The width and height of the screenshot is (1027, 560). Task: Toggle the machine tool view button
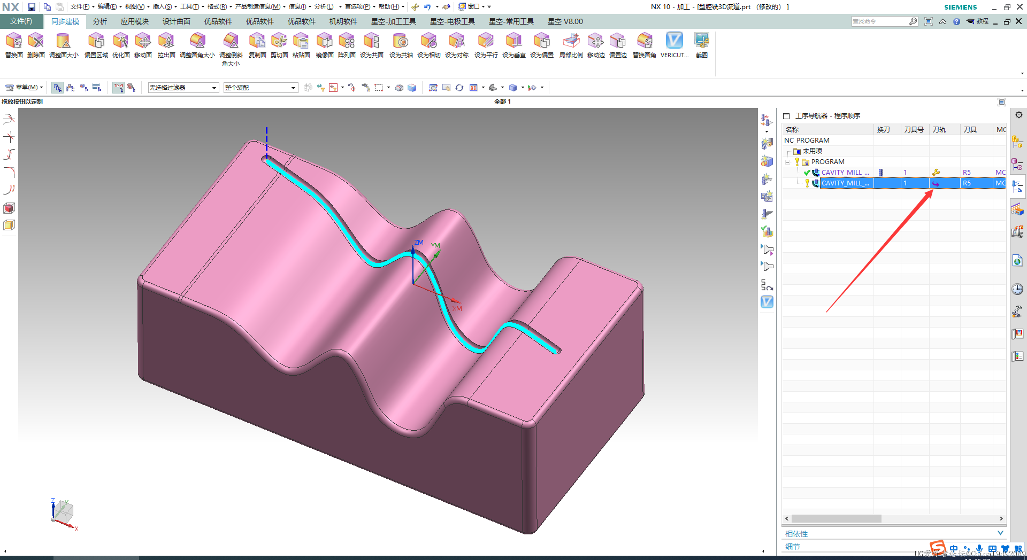[71, 88]
